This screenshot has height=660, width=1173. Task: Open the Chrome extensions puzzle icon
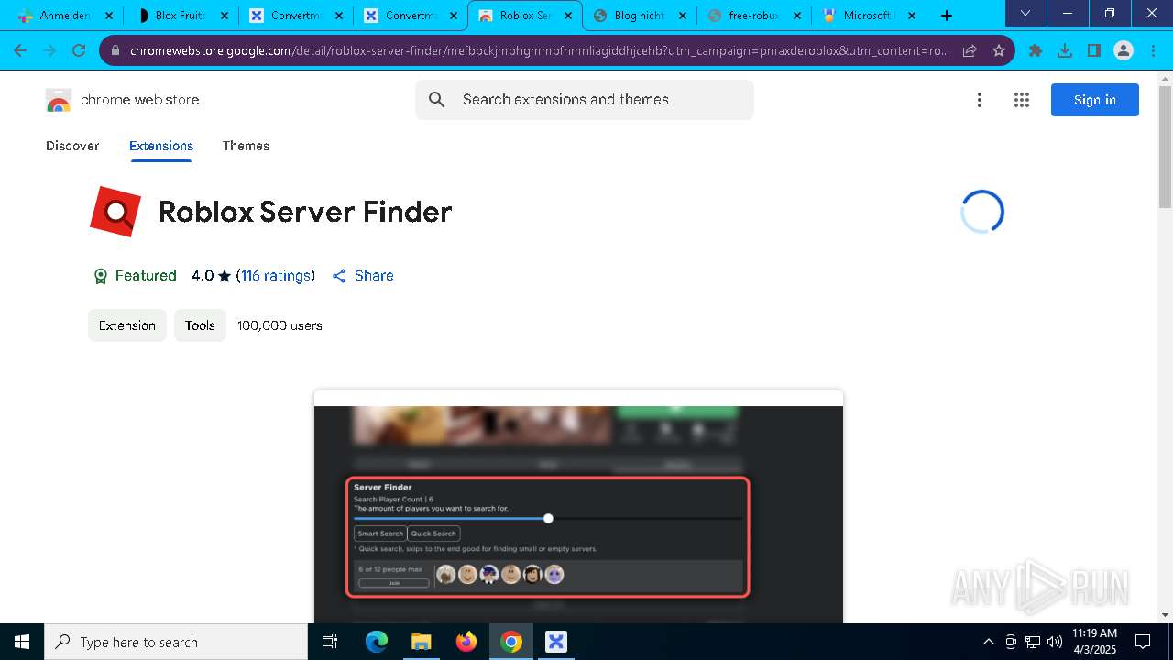pos(1036,50)
